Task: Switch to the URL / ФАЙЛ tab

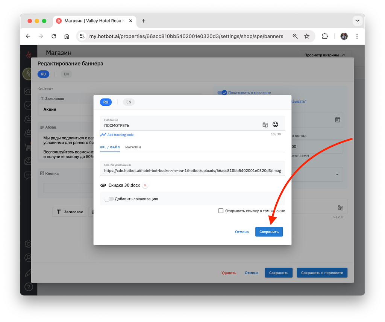Action: (110, 147)
